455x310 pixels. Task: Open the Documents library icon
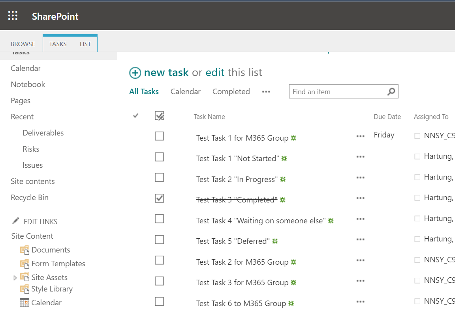tap(24, 250)
